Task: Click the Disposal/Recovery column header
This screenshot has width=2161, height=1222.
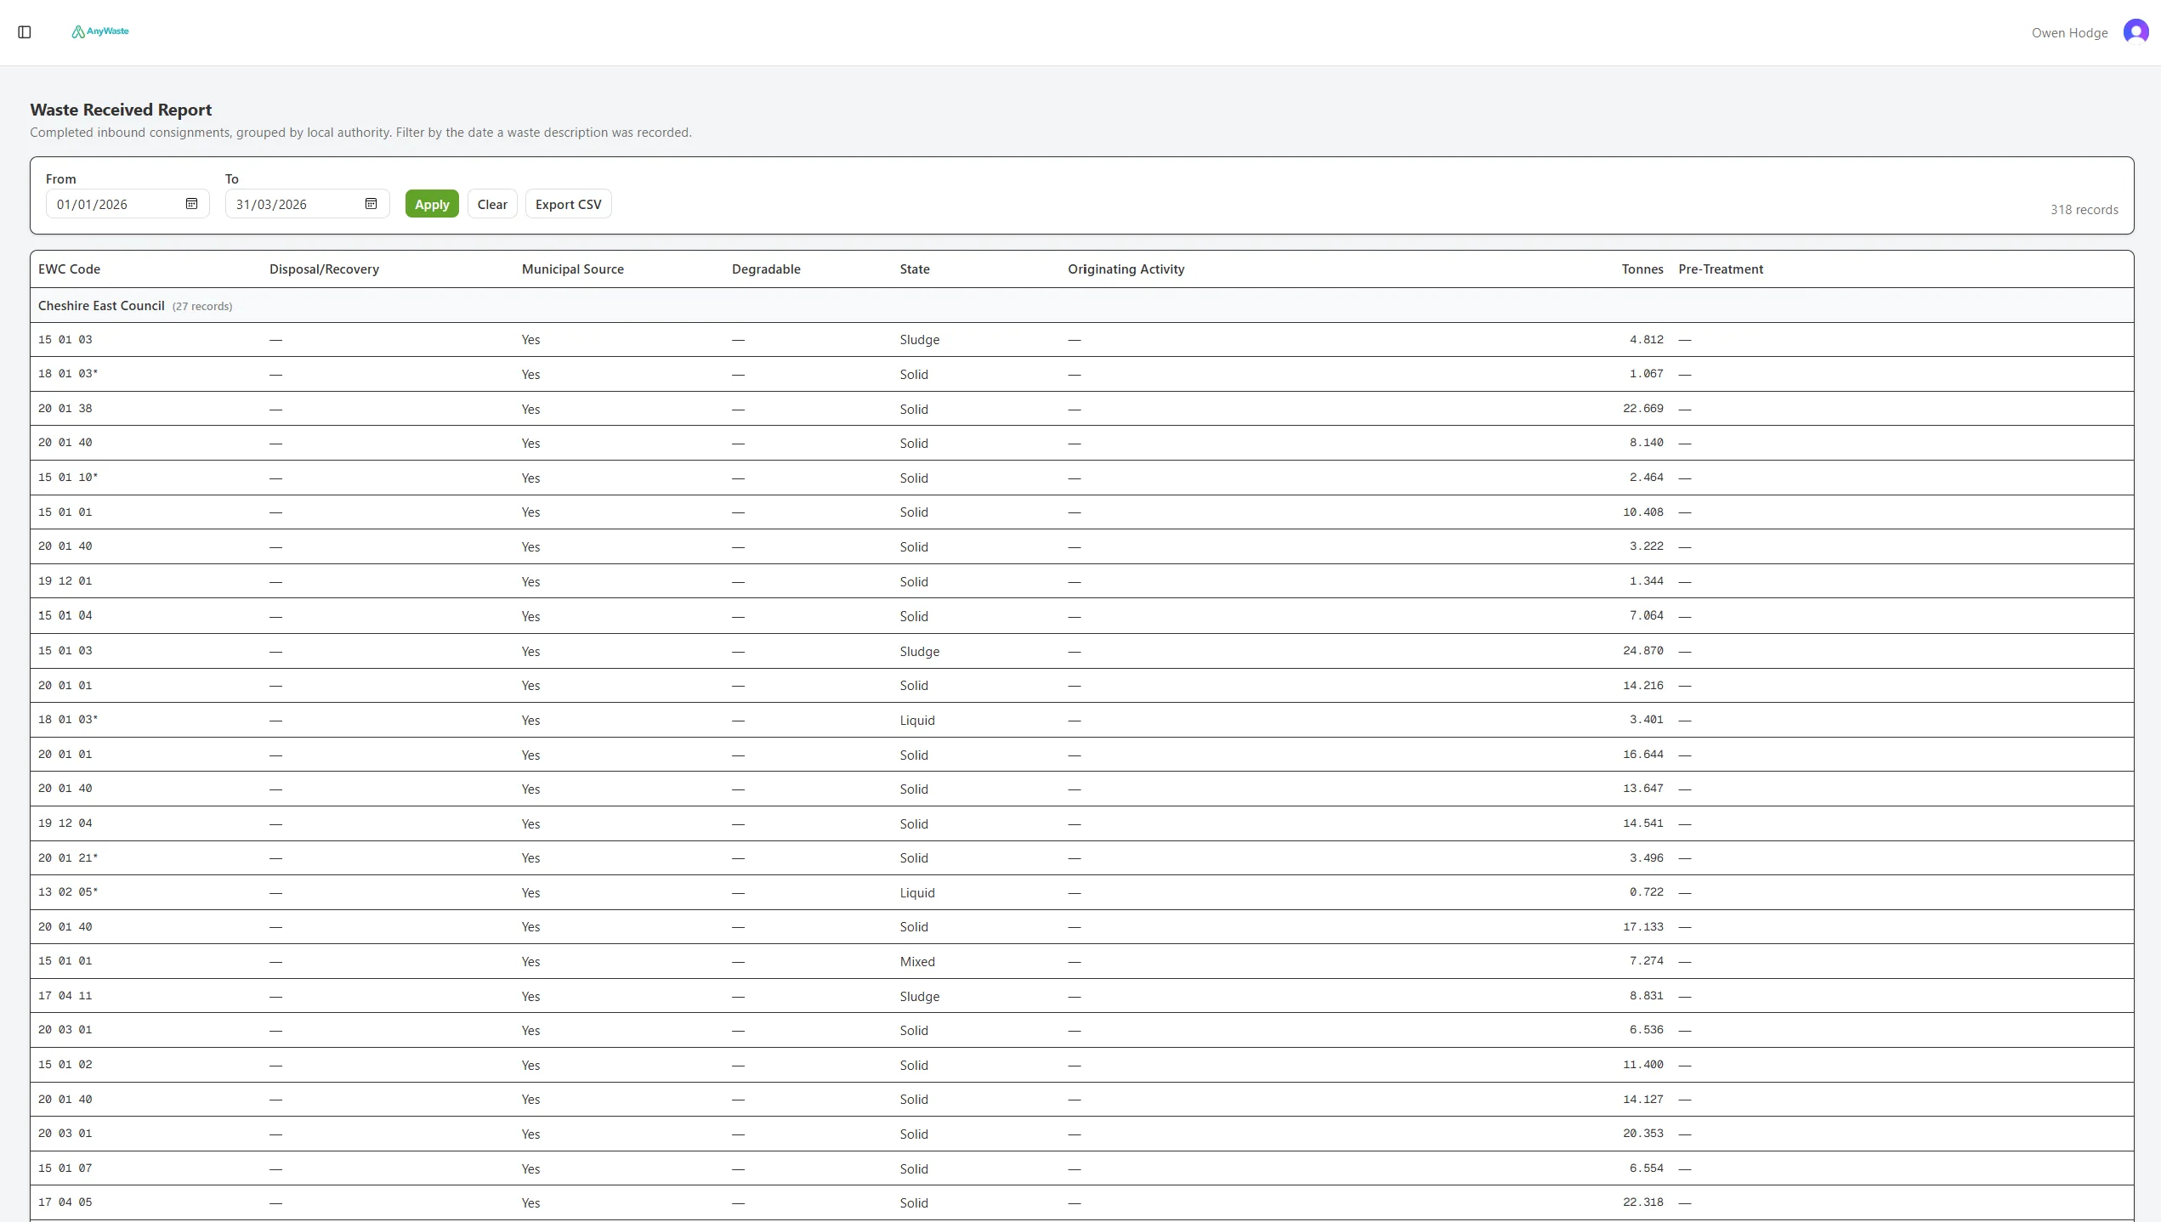Action: pyautogui.click(x=324, y=269)
